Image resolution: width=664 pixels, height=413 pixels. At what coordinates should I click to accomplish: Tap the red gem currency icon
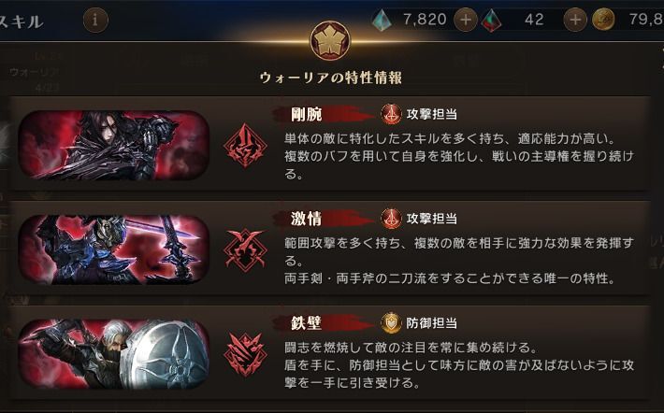coord(492,21)
